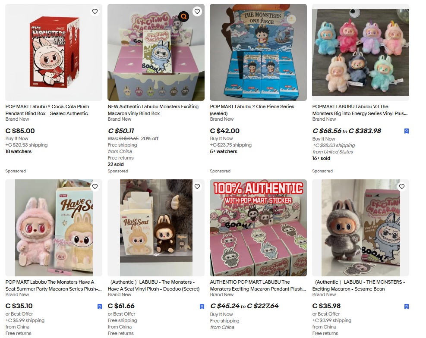This screenshot has height=338, width=426.
Task: Click blue badge icon beside C $68.56 price
Action: click(407, 131)
